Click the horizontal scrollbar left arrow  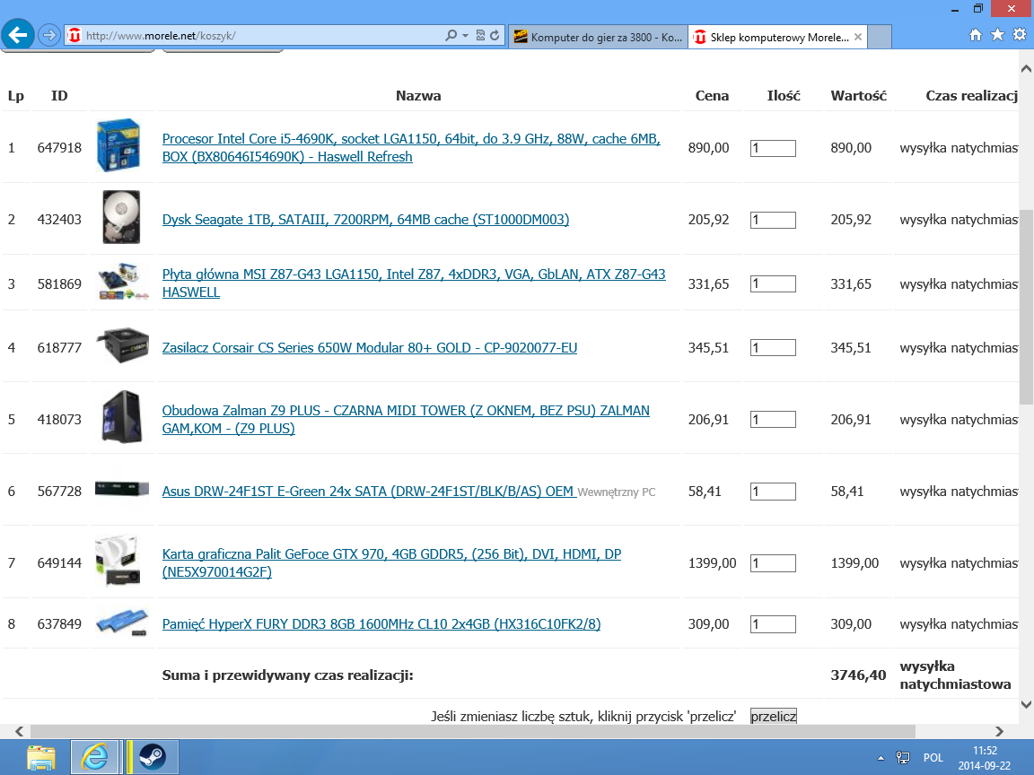19,732
